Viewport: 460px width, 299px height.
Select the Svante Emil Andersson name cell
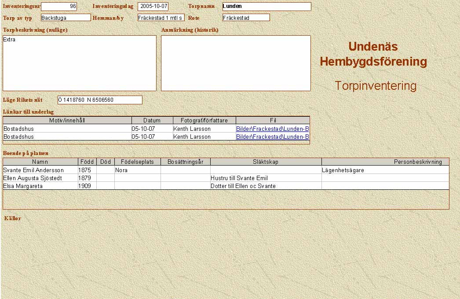(x=40, y=170)
